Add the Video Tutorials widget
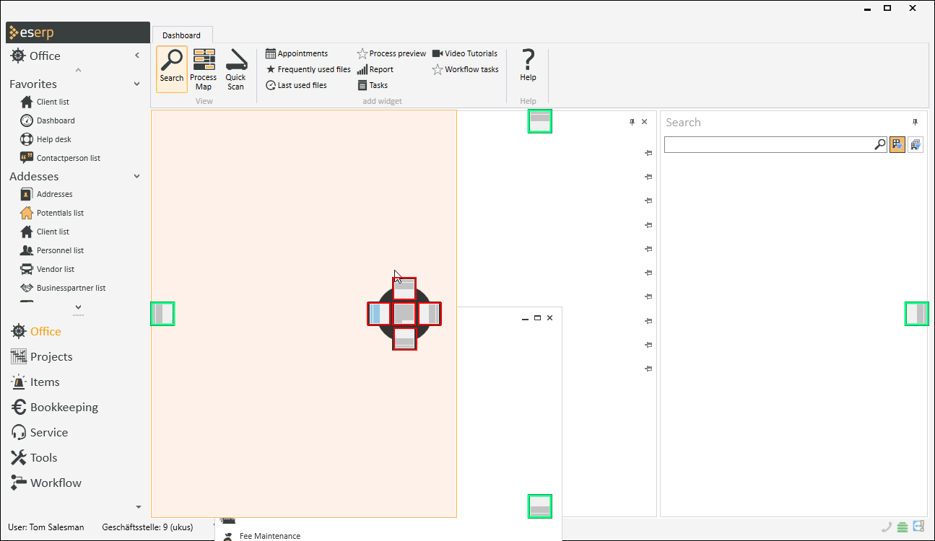This screenshot has width=935, height=541. (x=465, y=53)
